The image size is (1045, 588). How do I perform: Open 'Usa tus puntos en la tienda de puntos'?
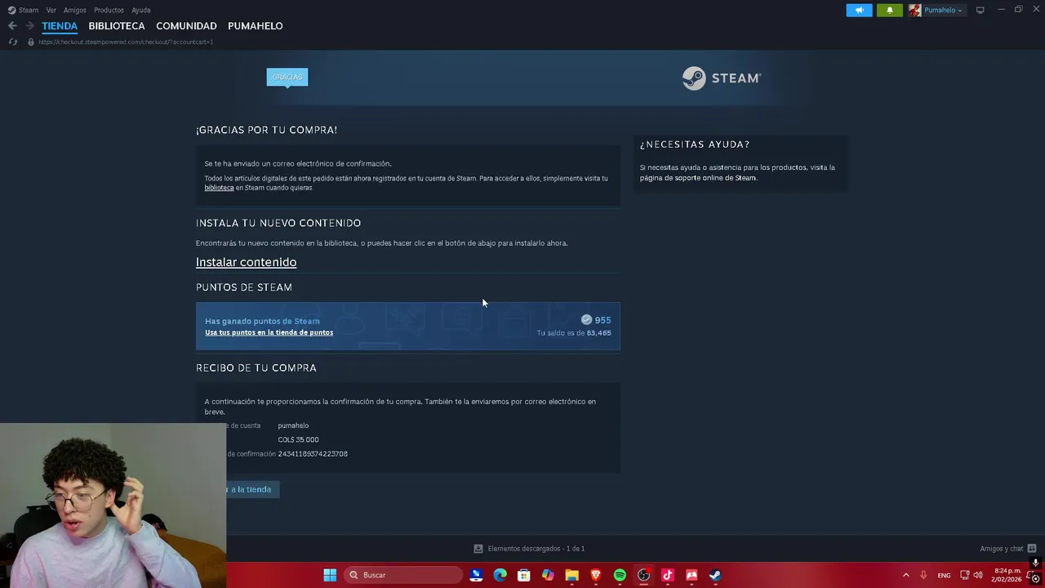[x=269, y=332]
